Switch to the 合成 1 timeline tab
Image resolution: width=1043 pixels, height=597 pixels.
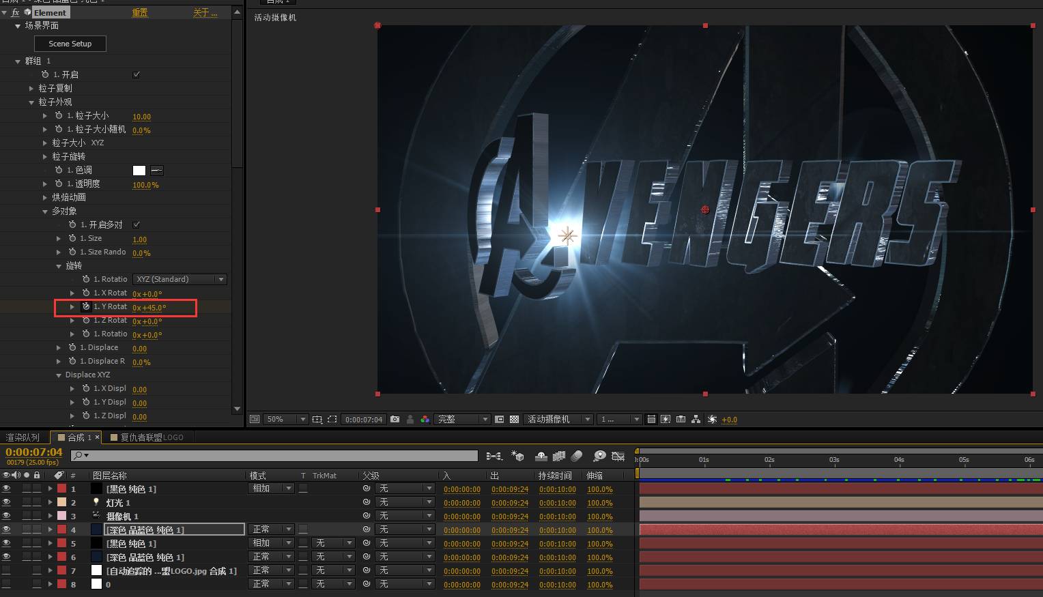point(75,437)
